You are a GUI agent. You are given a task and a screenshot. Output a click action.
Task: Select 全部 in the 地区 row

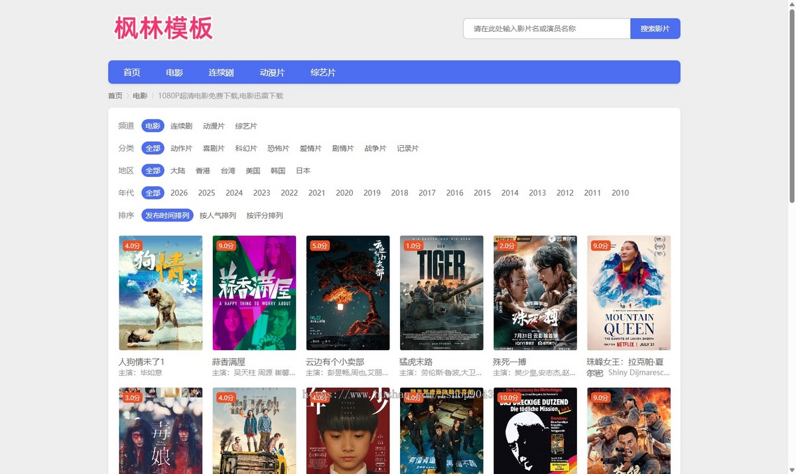[x=153, y=170]
